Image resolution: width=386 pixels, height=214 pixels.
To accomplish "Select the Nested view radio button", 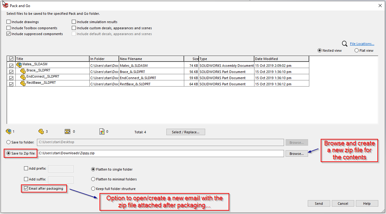I will (x=320, y=50).
